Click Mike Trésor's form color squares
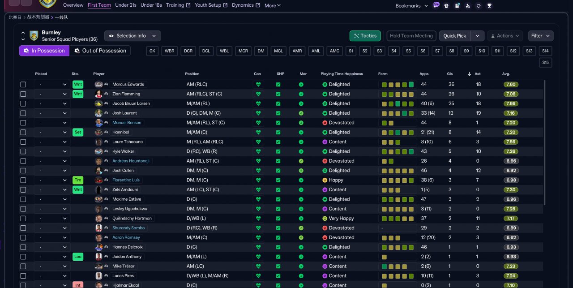This screenshot has width=573, height=288. pyautogui.click(x=398, y=266)
